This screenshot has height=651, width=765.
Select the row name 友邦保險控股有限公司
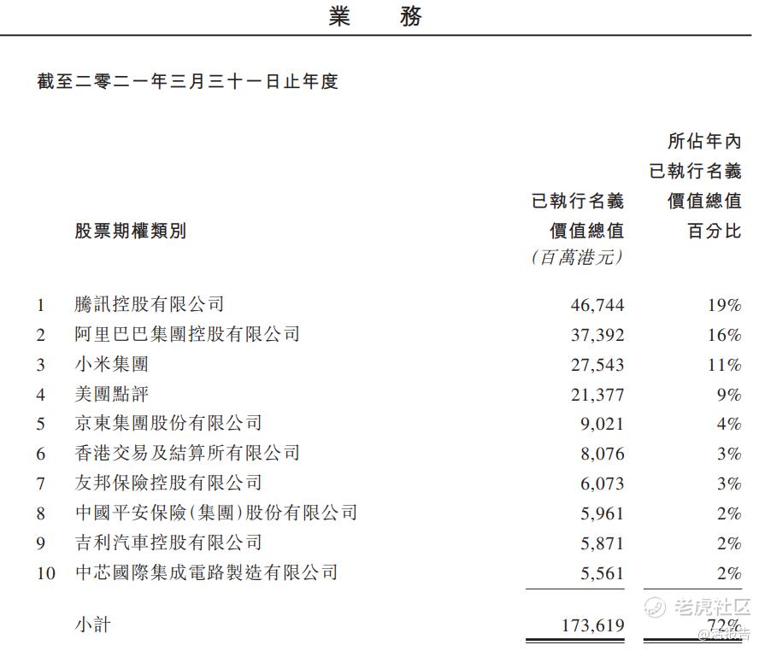click(x=168, y=483)
